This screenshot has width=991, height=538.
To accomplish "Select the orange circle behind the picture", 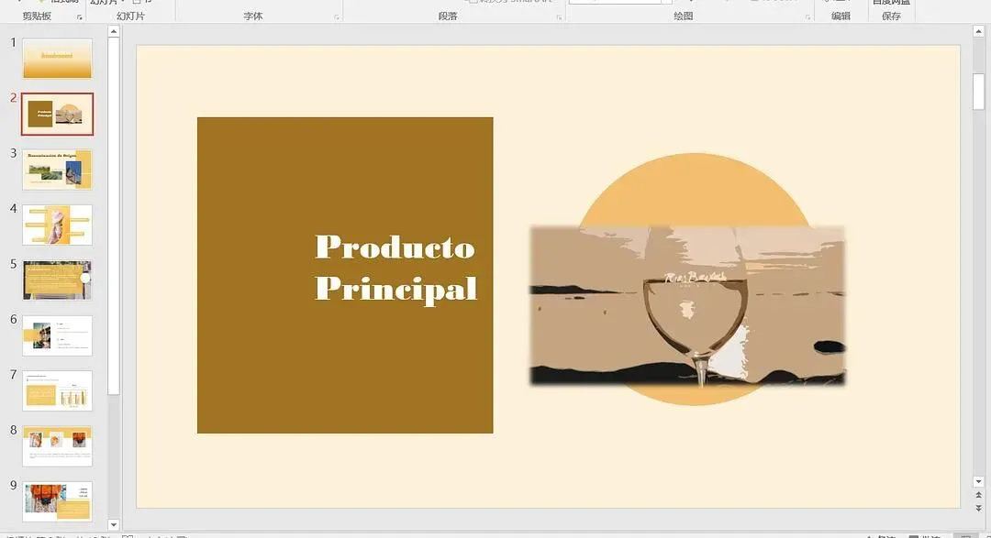I will 695,190.
